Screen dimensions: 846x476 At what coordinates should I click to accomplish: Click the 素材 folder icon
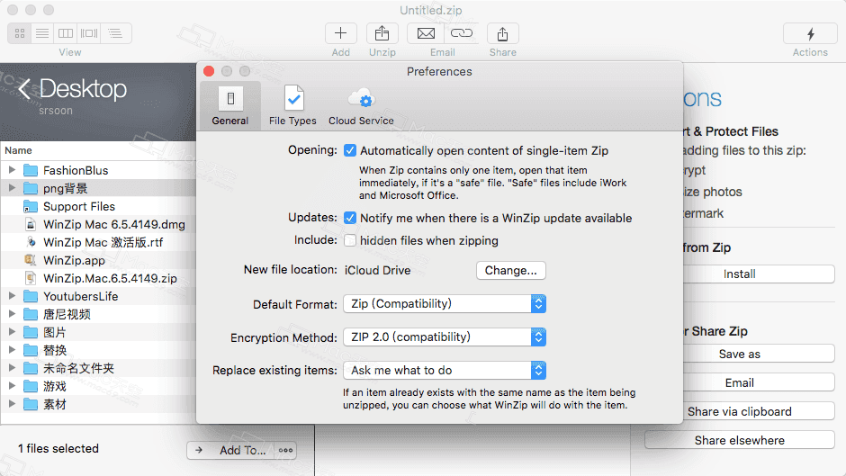31,404
